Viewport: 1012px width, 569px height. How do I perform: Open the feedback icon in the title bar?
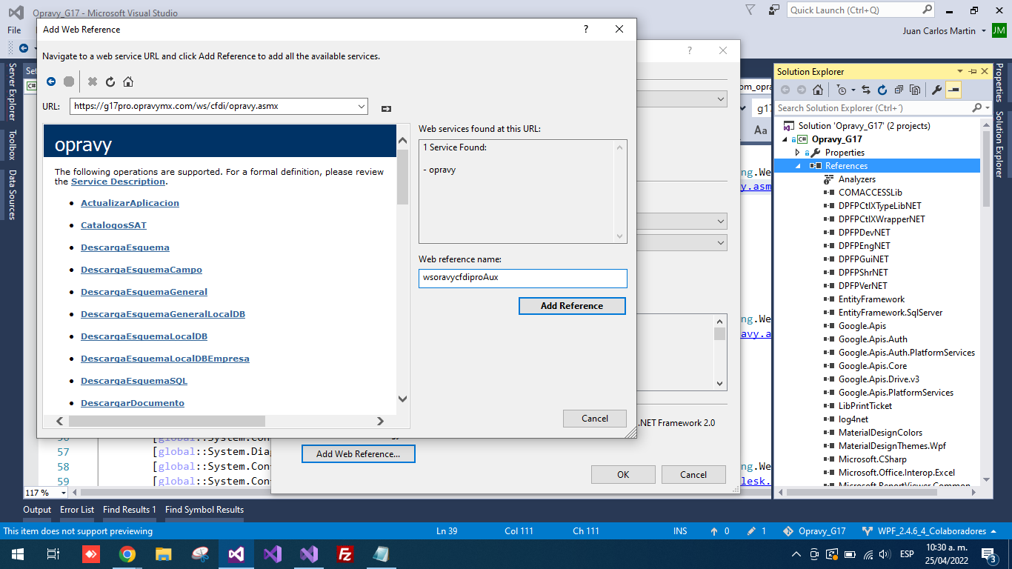click(774, 10)
